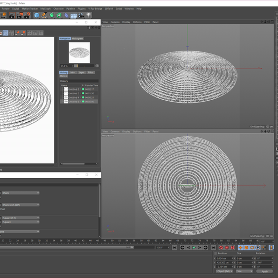The height and width of the screenshot is (278, 278).
Task: Switch to the Histogram tab
Action: tap(78, 38)
